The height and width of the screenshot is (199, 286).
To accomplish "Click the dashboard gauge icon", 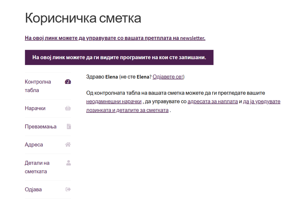I will pyautogui.click(x=68, y=82).
